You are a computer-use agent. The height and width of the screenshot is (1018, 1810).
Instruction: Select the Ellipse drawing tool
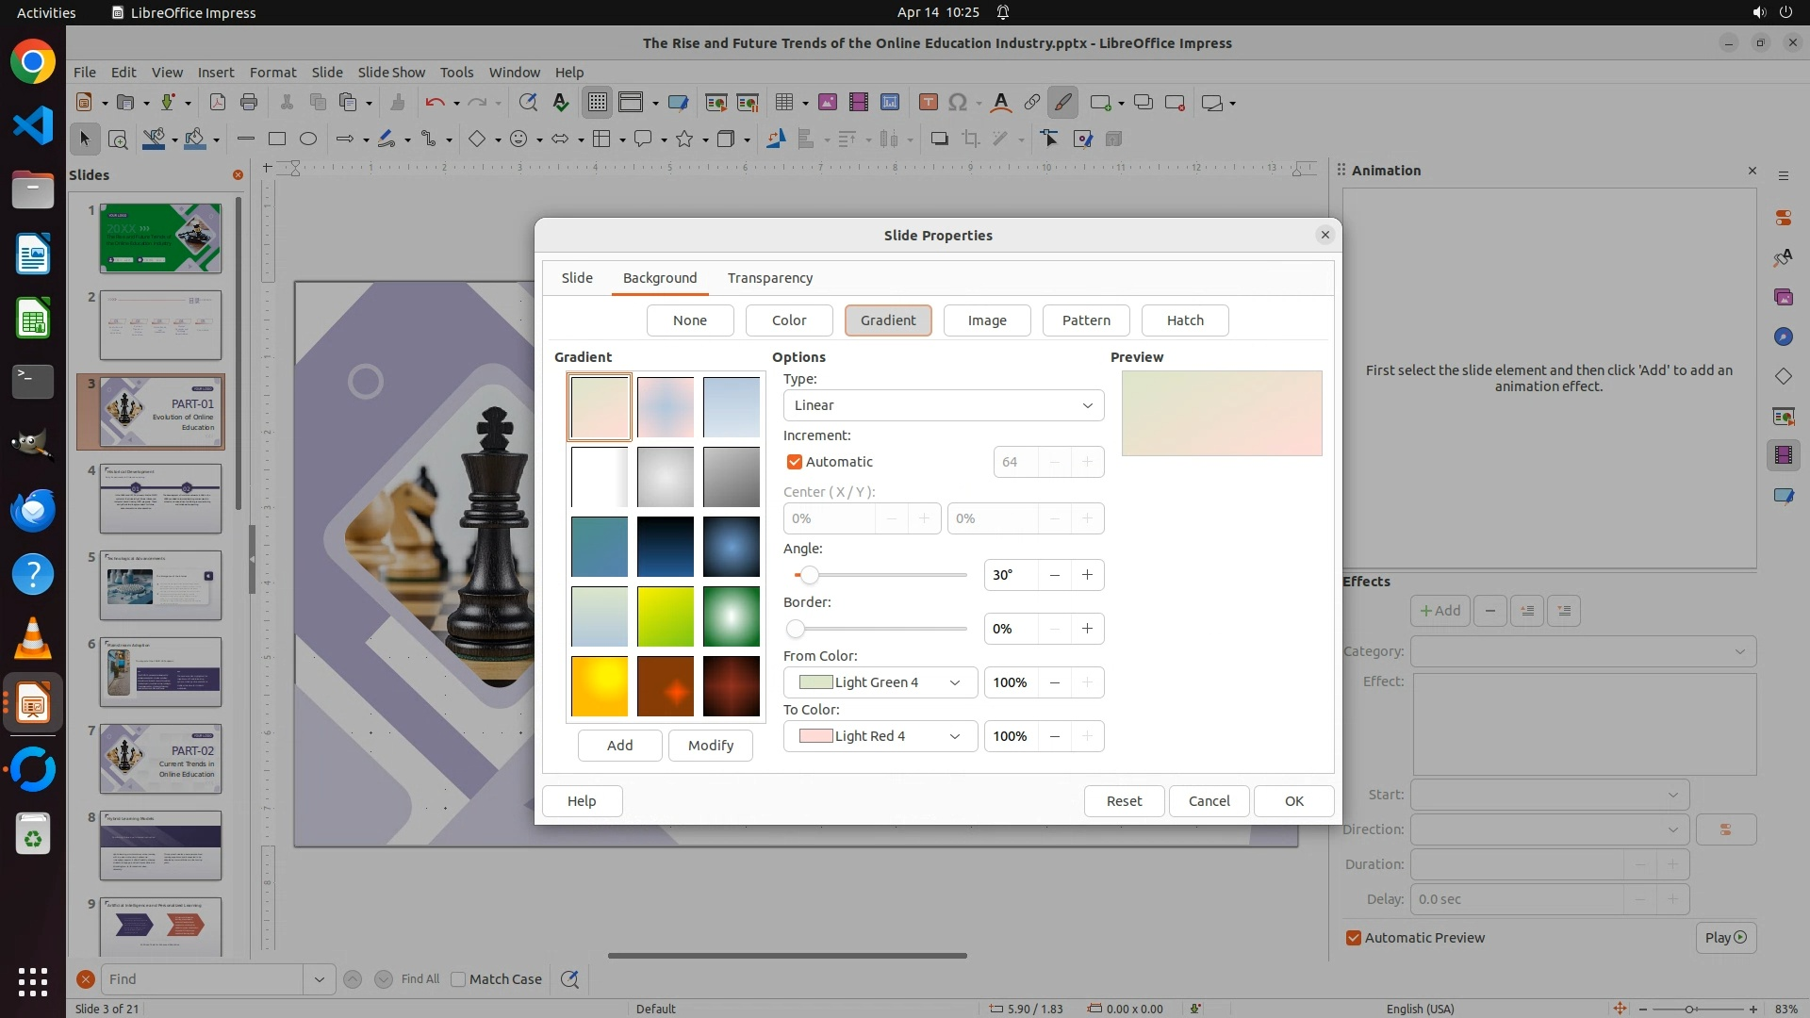tap(308, 140)
